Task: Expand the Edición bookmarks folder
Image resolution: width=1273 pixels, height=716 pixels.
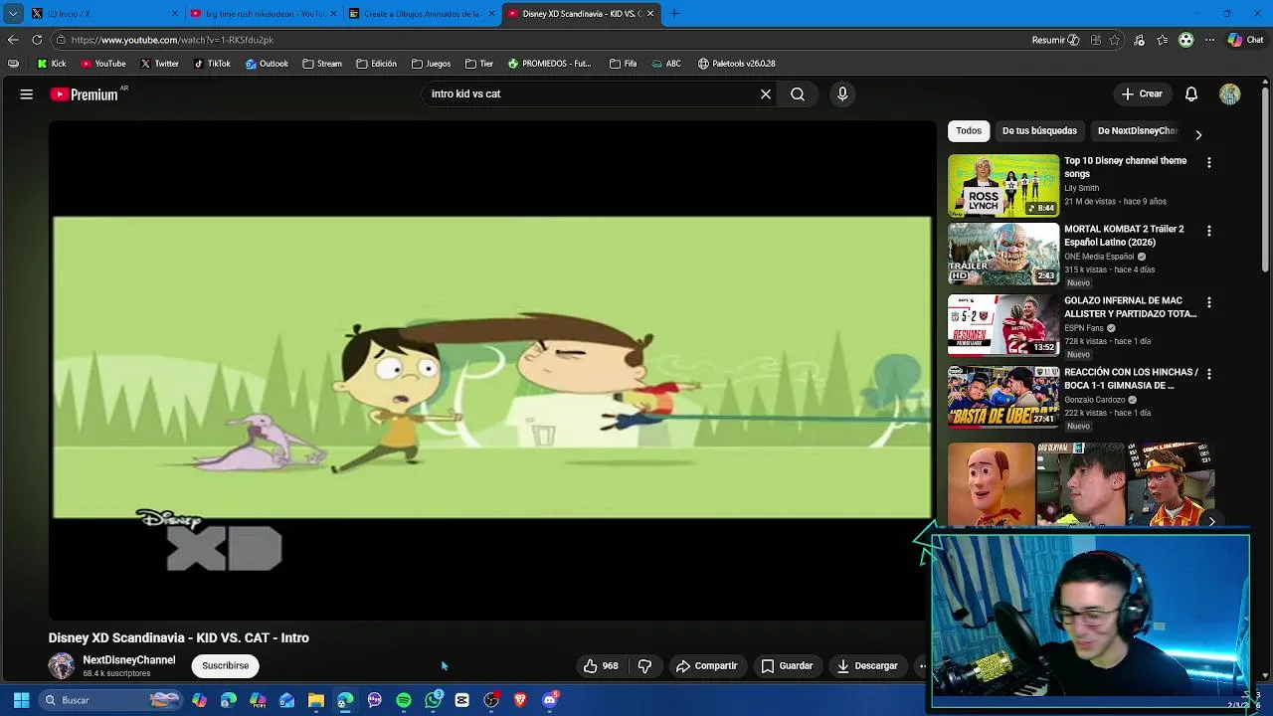Action: point(376,64)
